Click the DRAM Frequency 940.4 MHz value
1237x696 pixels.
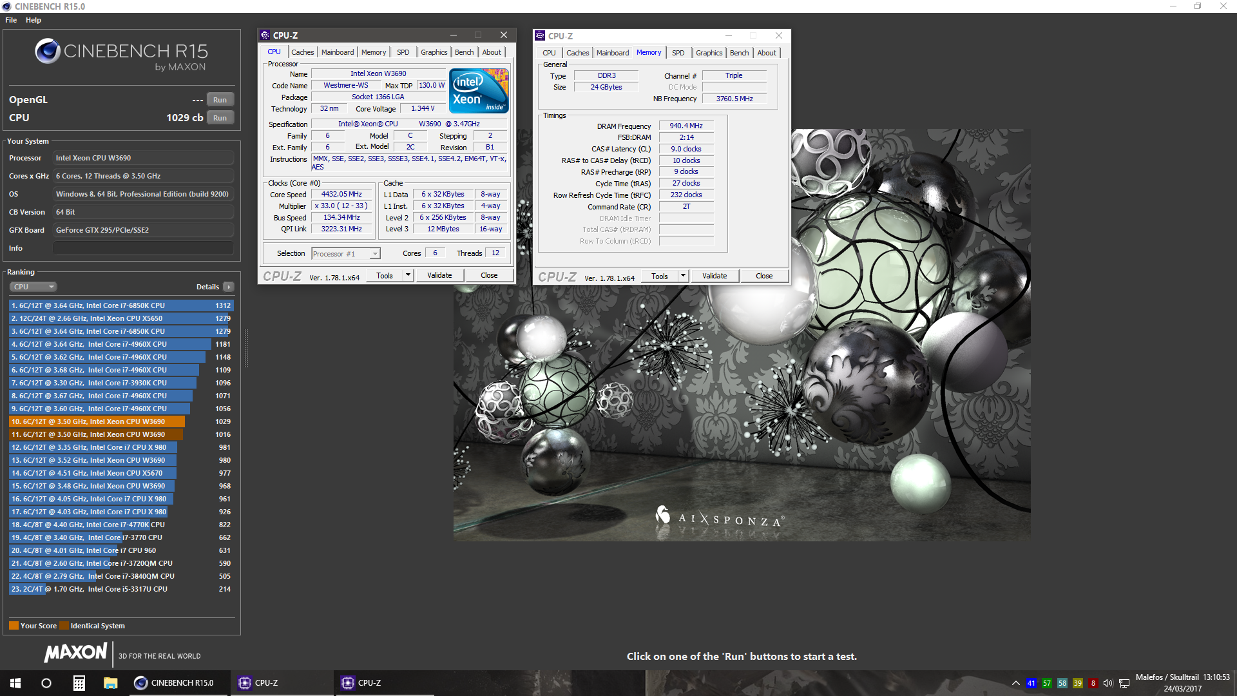(686, 126)
